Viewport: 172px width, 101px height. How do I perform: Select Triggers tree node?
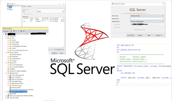pyautogui.click(x=14, y=61)
